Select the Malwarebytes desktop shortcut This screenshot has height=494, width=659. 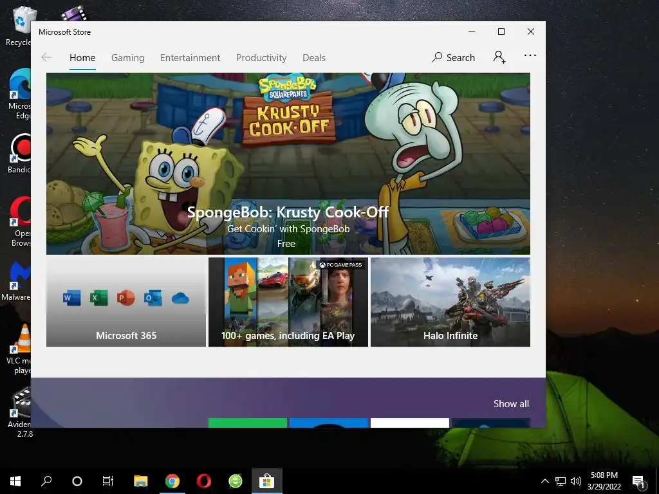pos(16,280)
